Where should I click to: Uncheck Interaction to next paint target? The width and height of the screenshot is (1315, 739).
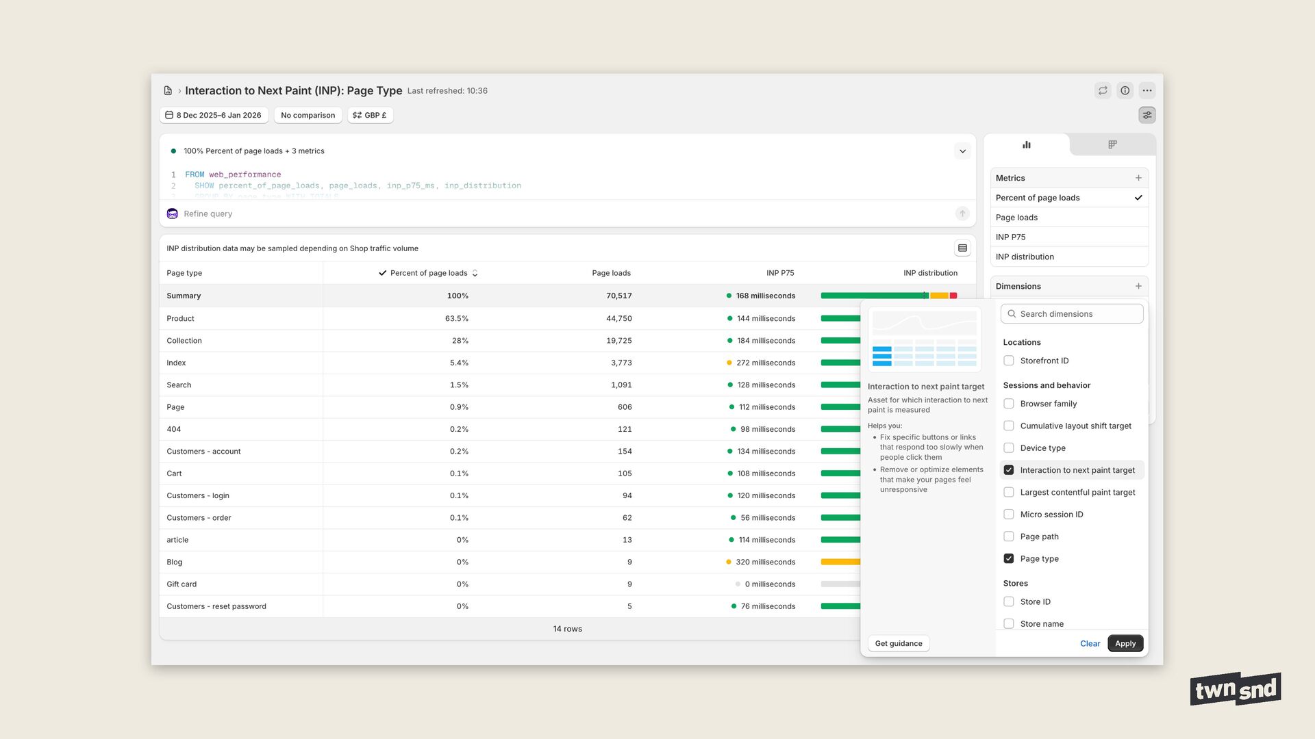pyautogui.click(x=1009, y=470)
